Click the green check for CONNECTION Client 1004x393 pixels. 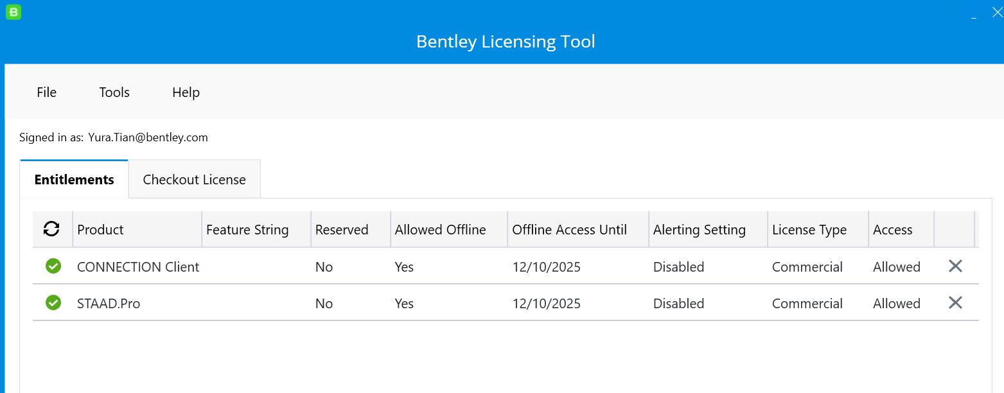click(x=53, y=266)
